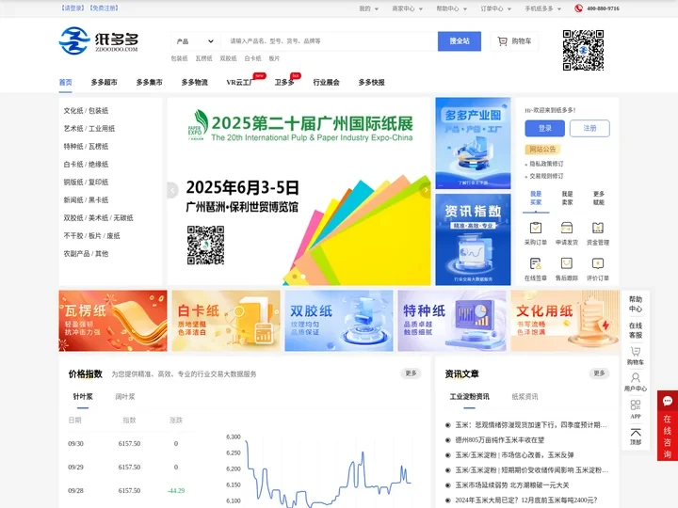
Task: Select the 针叶浆 price tab
Action: tap(83, 397)
